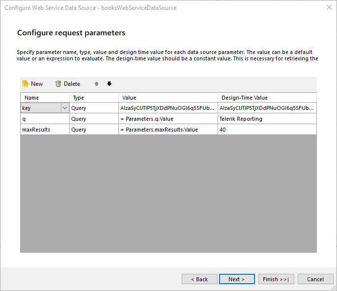Move parameter down with the down arrow
The image size is (337, 291).
(x=109, y=84)
